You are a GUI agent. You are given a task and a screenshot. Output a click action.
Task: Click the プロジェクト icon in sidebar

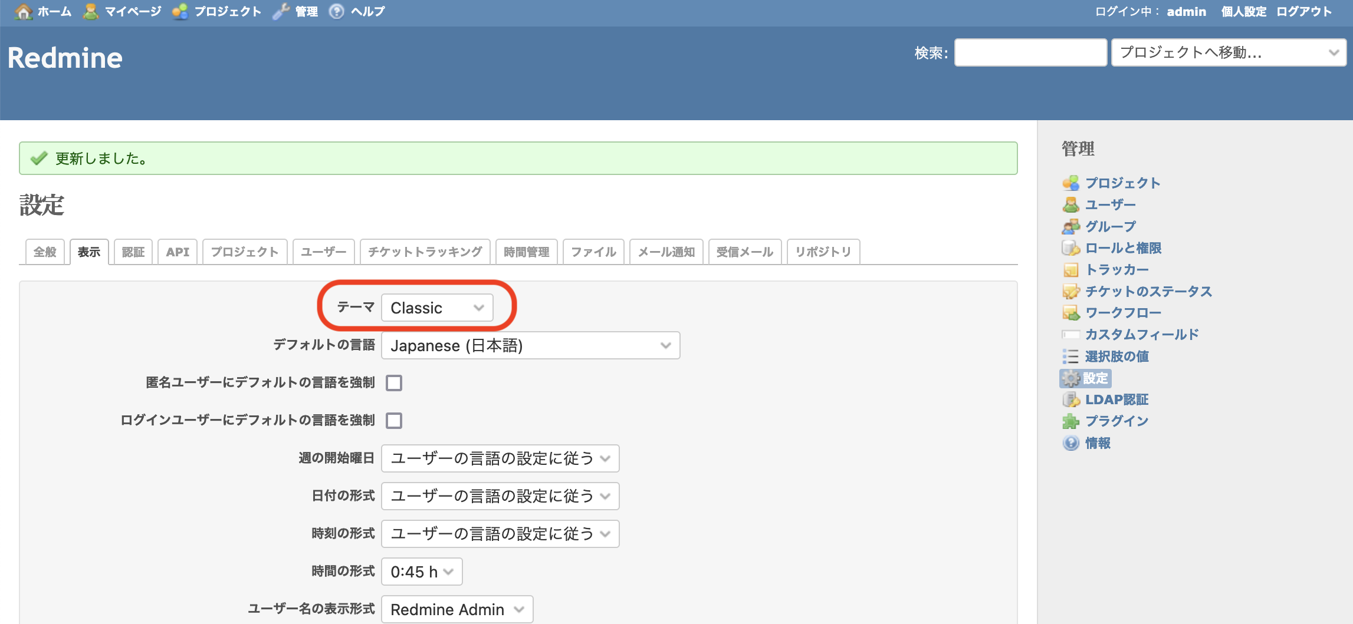pyautogui.click(x=1070, y=183)
